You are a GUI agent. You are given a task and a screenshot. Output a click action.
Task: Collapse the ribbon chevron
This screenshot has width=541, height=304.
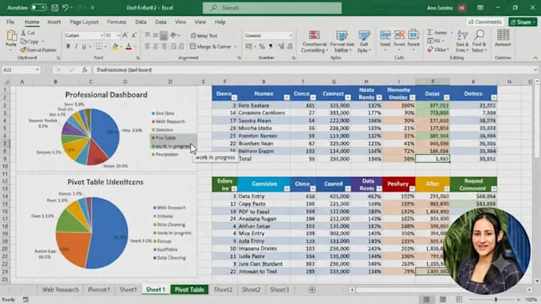point(535,58)
